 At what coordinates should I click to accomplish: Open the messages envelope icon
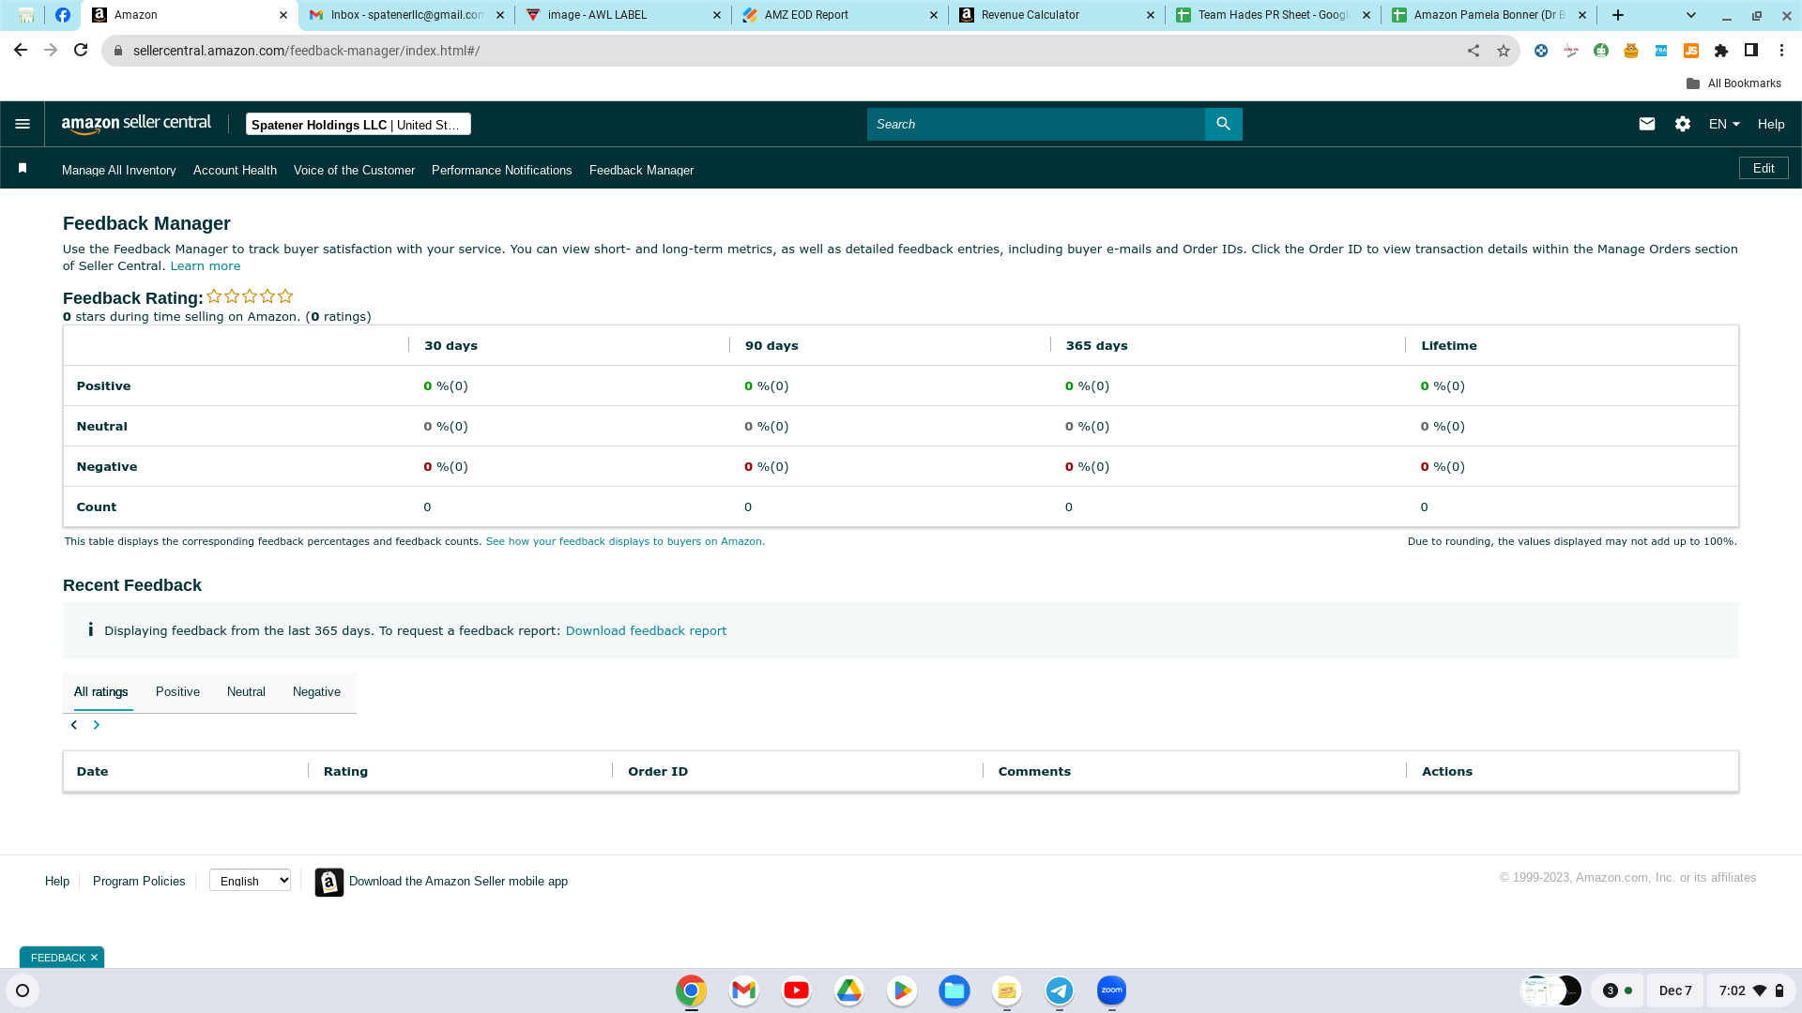(x=1646, y=124)
